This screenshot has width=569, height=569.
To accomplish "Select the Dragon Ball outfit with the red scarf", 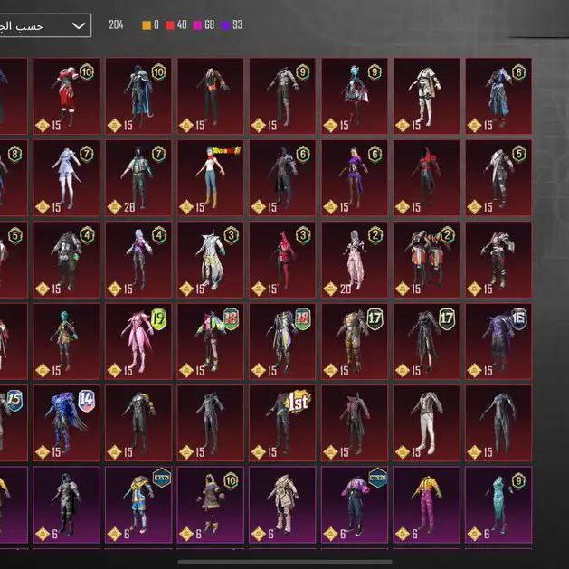I will click(x=211, y=178).
